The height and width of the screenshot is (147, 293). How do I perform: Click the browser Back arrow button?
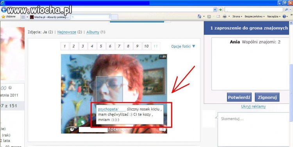pos(4,10)
